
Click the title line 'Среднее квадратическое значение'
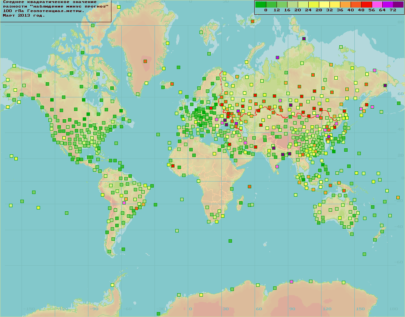pos(50,2)
